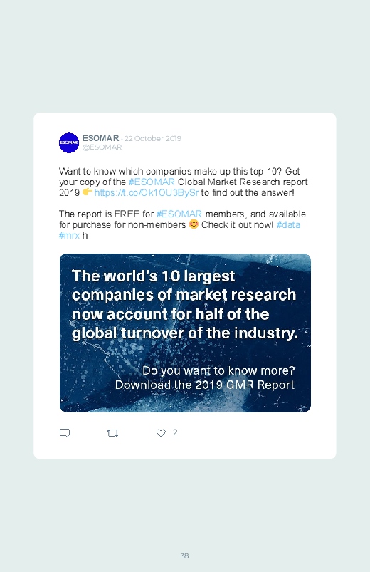Click the smiling face emoji
This screenshot has width=370, height=572.
tap(194, 224)
